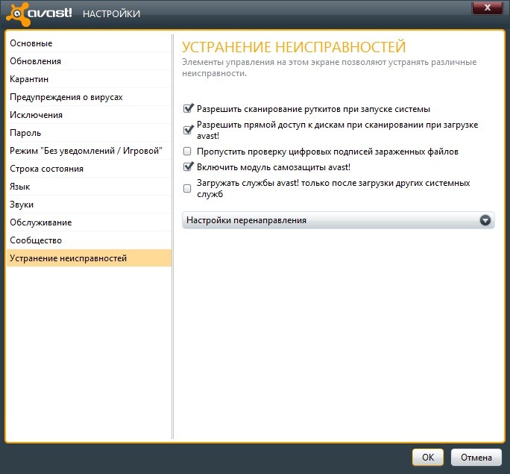
Task: Open the Основные settings section
Action: click(89, 43)
